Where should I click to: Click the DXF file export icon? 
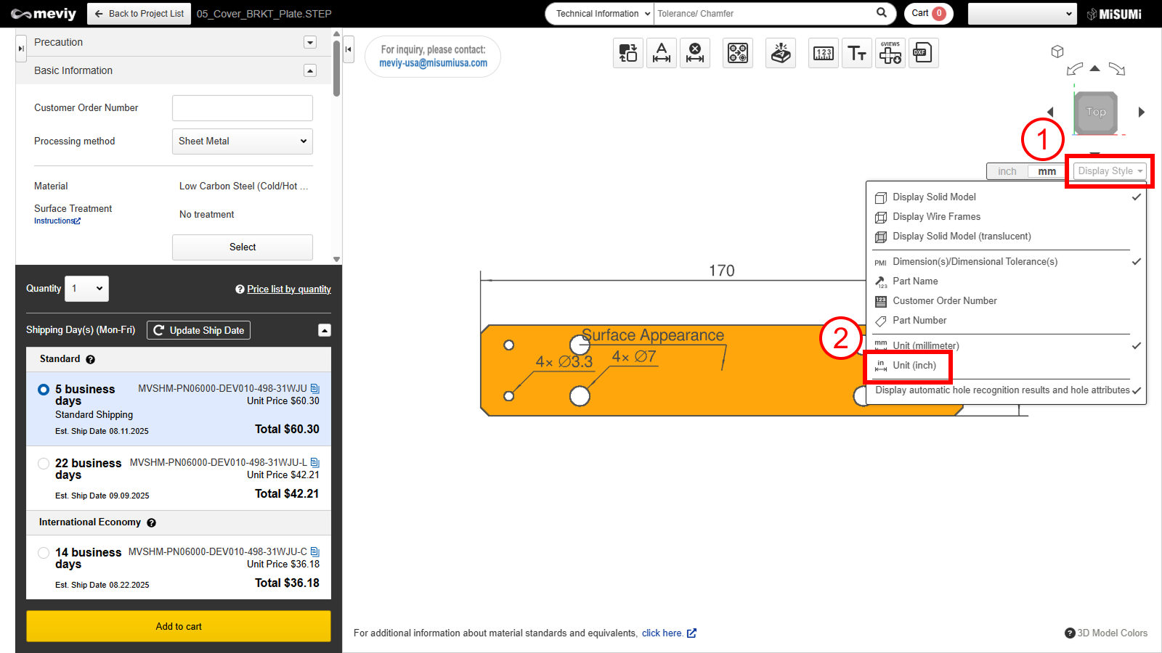tap(923, 53)
